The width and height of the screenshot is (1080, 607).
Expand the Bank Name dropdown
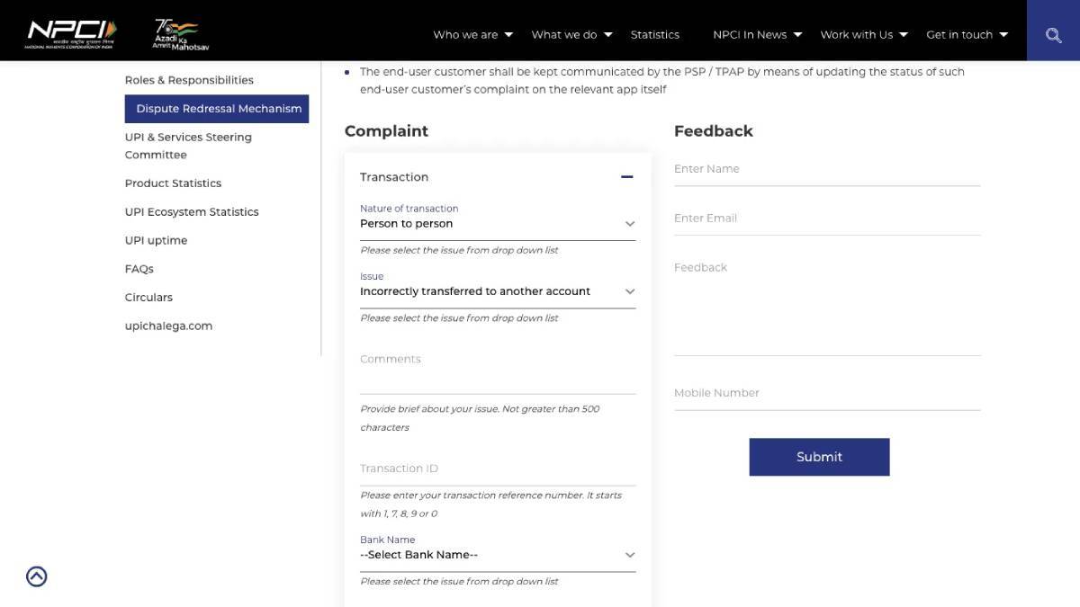[x=497, y=555]
